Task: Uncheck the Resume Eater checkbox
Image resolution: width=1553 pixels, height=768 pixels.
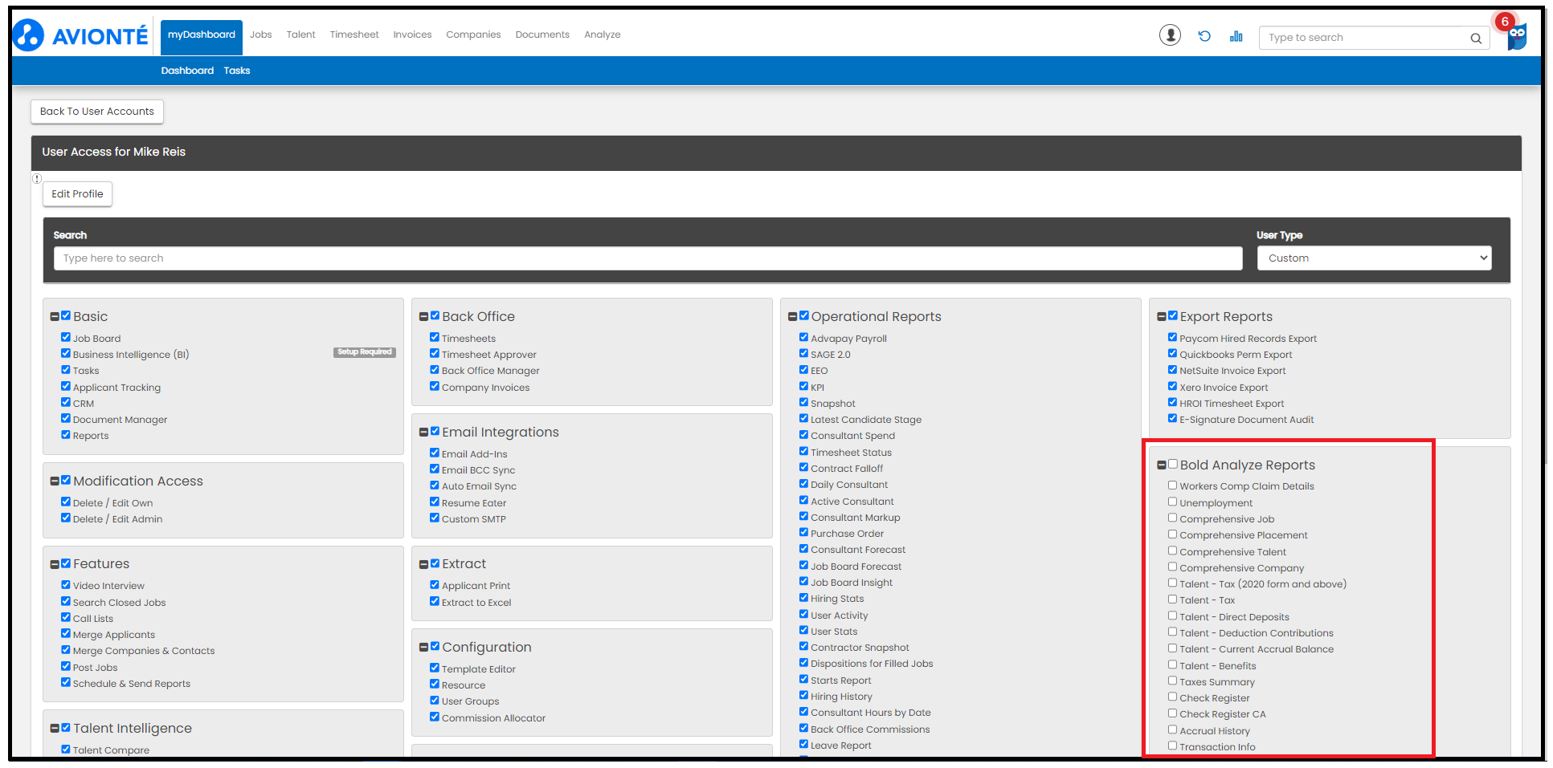Action: click(x=435, y=502)
